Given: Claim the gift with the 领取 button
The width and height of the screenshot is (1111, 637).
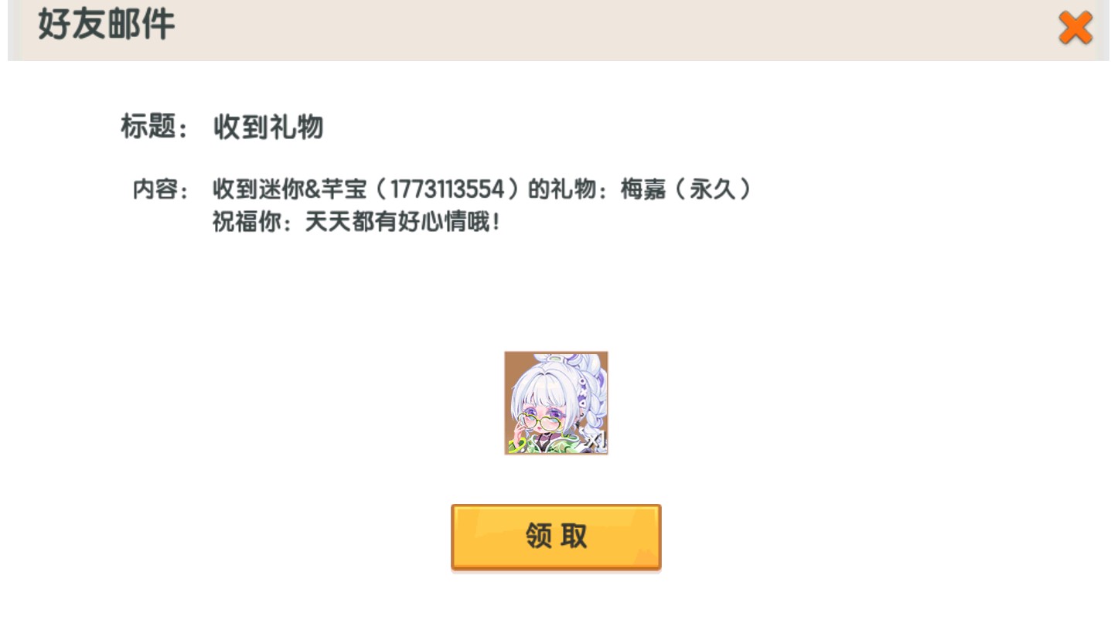Looking at the screenshot, I should [556, 537].
